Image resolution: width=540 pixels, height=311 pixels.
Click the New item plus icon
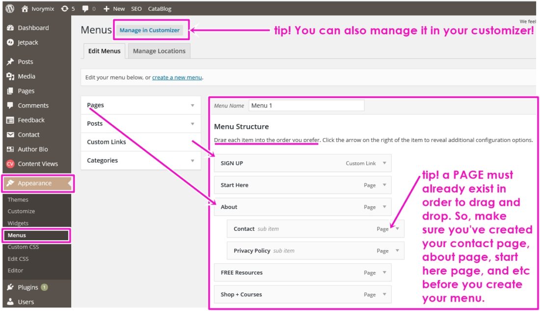point(108,8)
